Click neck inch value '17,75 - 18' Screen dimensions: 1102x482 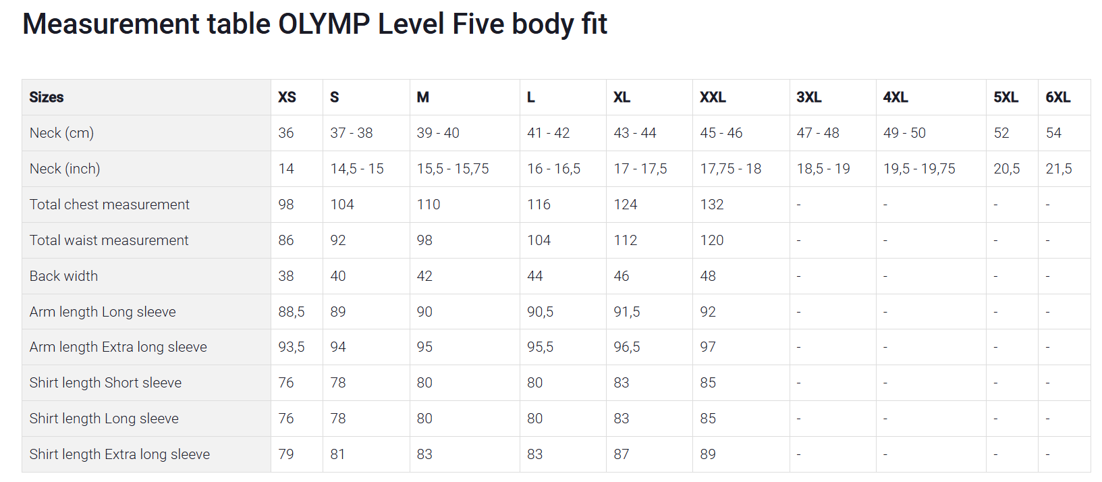[730, 169]
